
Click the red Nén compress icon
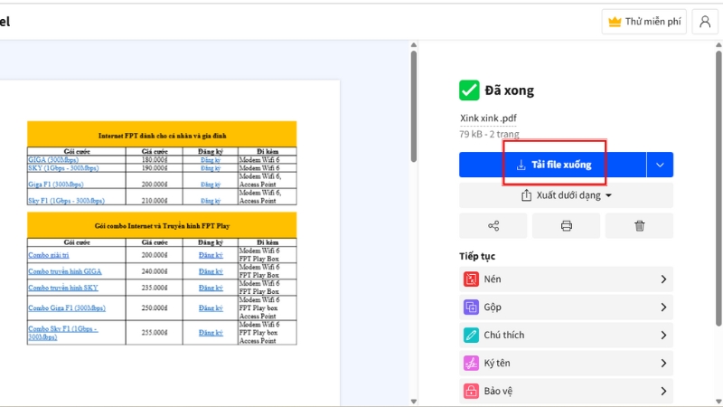point(471,279)
